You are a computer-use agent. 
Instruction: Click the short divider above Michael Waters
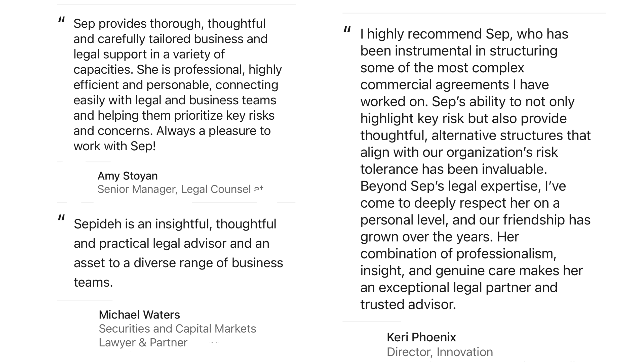(85, 300)
